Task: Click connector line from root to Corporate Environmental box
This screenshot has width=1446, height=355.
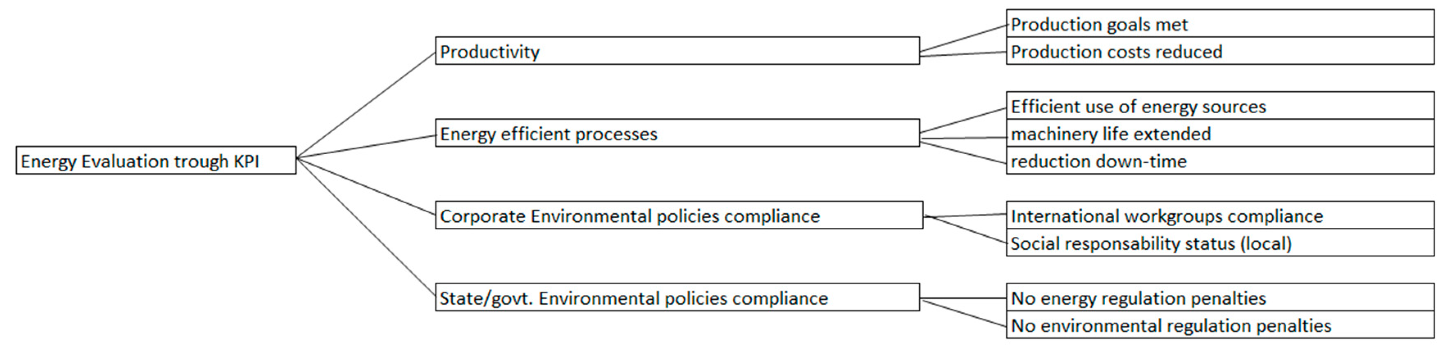Action: click(366, 186)
